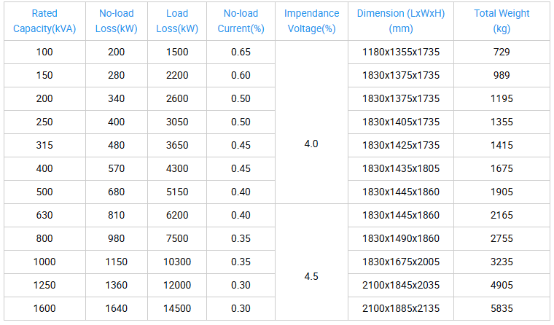
Task: Select the Dimension (LxWxH) header cell
Action: click(401, 21)
